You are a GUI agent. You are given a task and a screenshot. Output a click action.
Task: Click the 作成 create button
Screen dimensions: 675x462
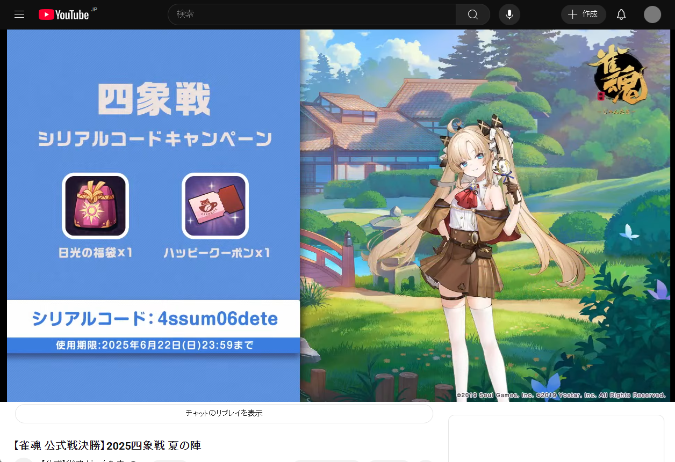coord(584,14)
